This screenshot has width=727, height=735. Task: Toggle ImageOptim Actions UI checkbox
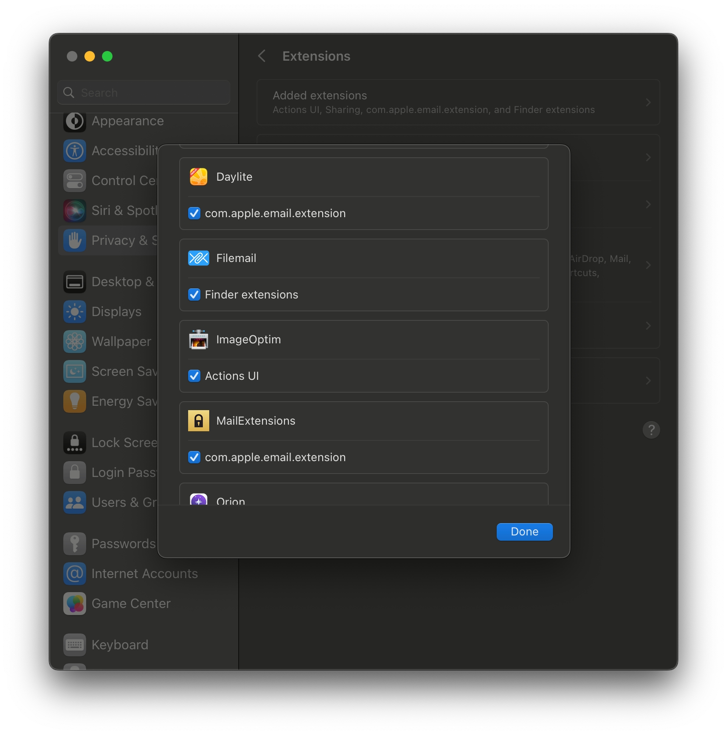(194, 376)
